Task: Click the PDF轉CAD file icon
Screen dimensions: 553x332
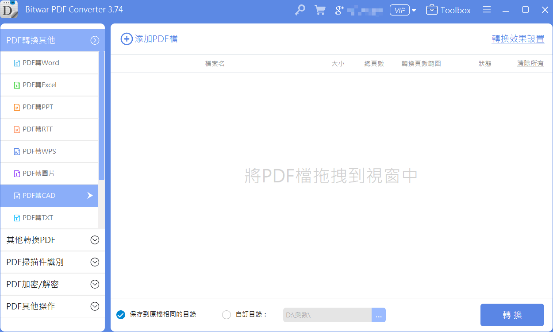Action: point(17,196)
